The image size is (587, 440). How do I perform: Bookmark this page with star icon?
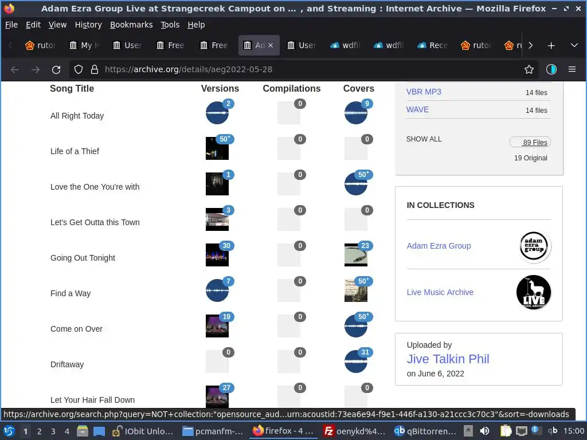click(x=529, y=69)
